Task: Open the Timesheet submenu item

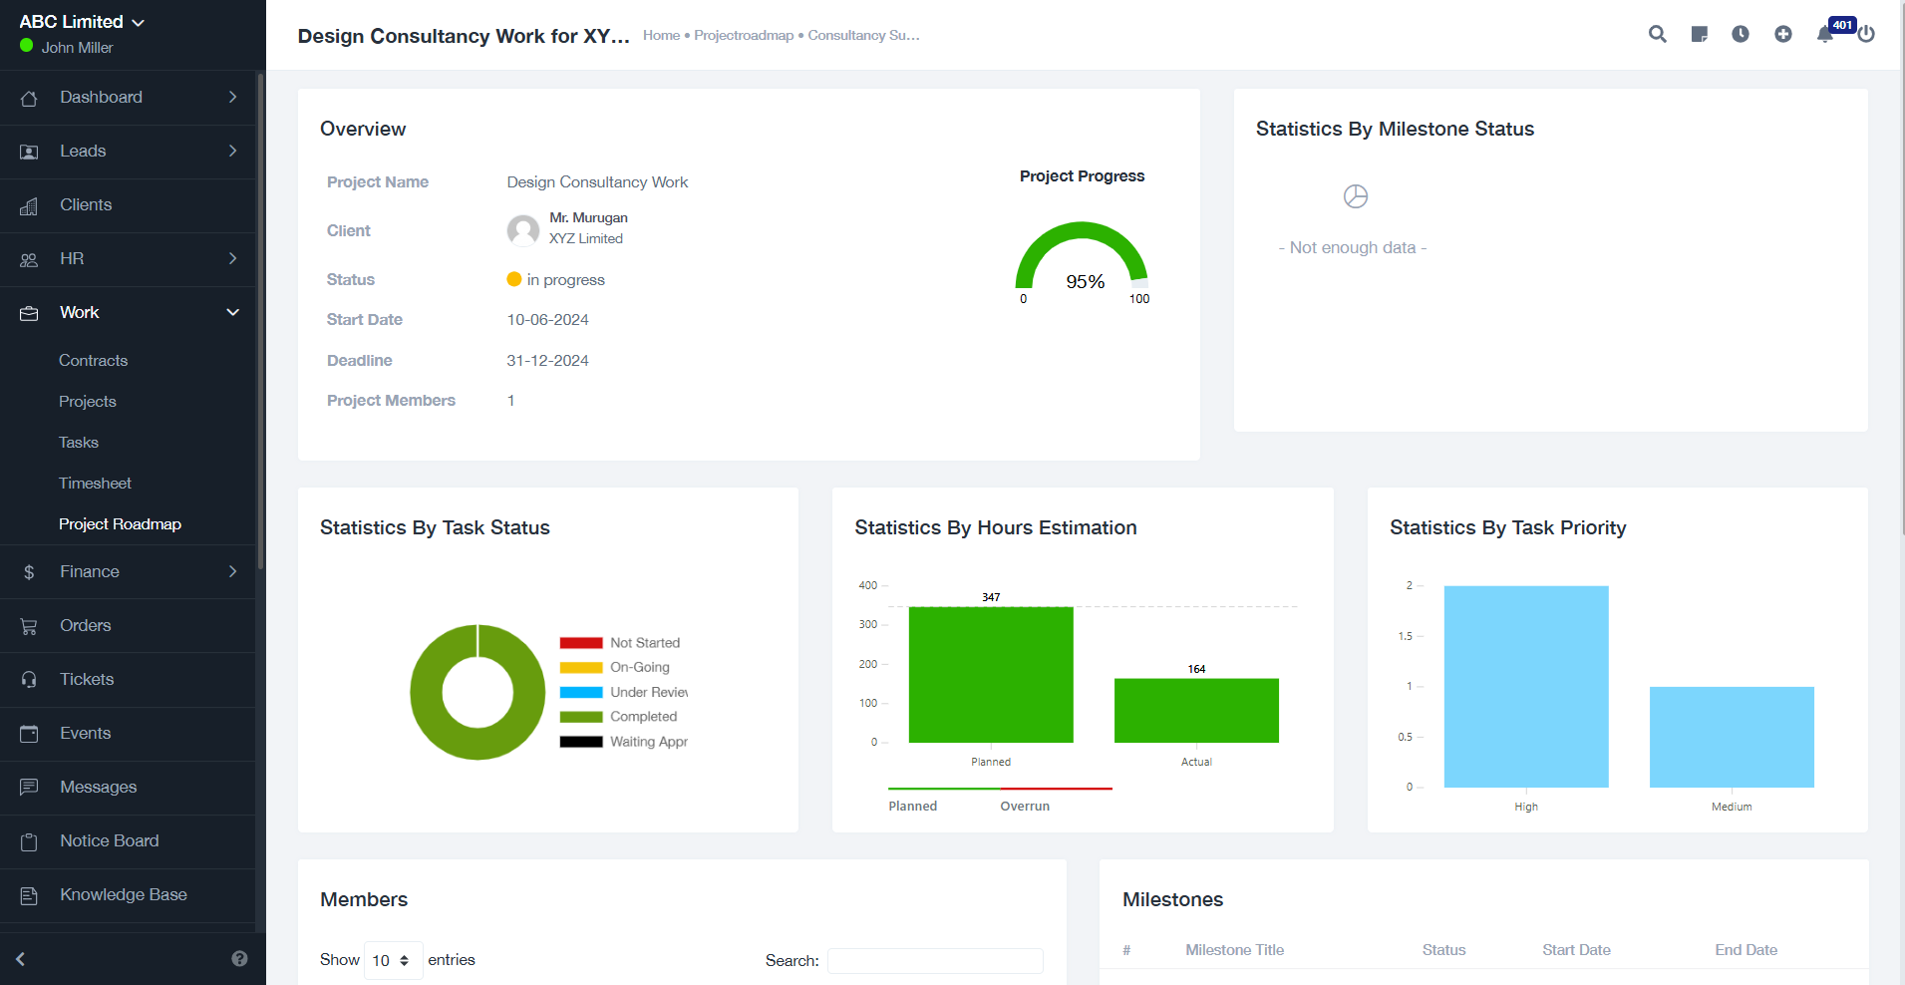Action: pos(95,484)
